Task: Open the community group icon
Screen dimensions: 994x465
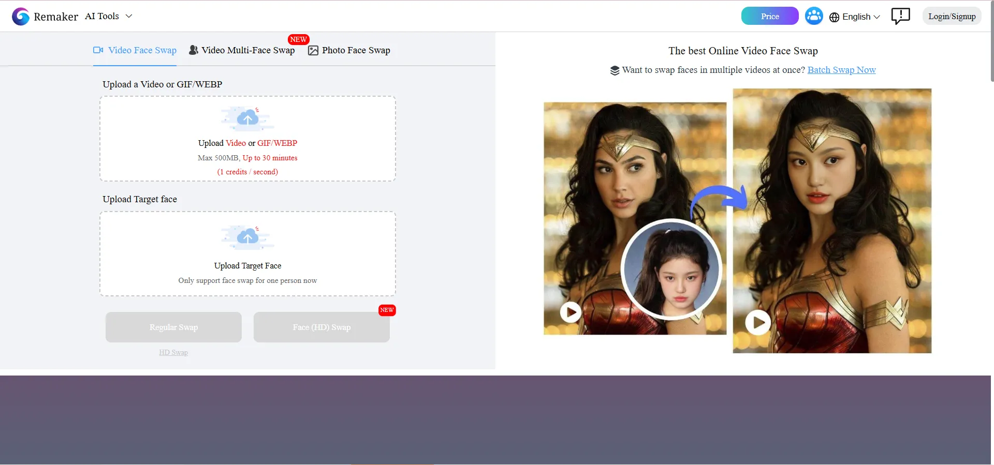Action: (814, 16)
